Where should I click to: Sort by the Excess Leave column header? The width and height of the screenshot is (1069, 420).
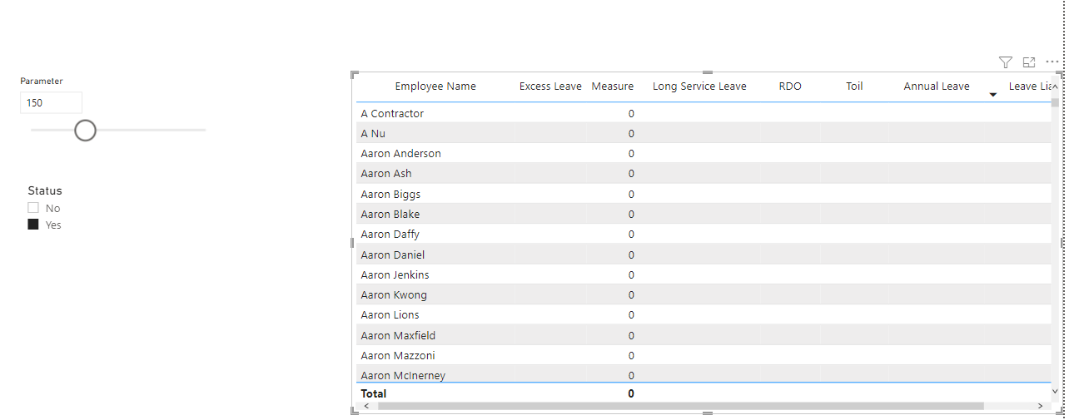[x=550, y=86]
